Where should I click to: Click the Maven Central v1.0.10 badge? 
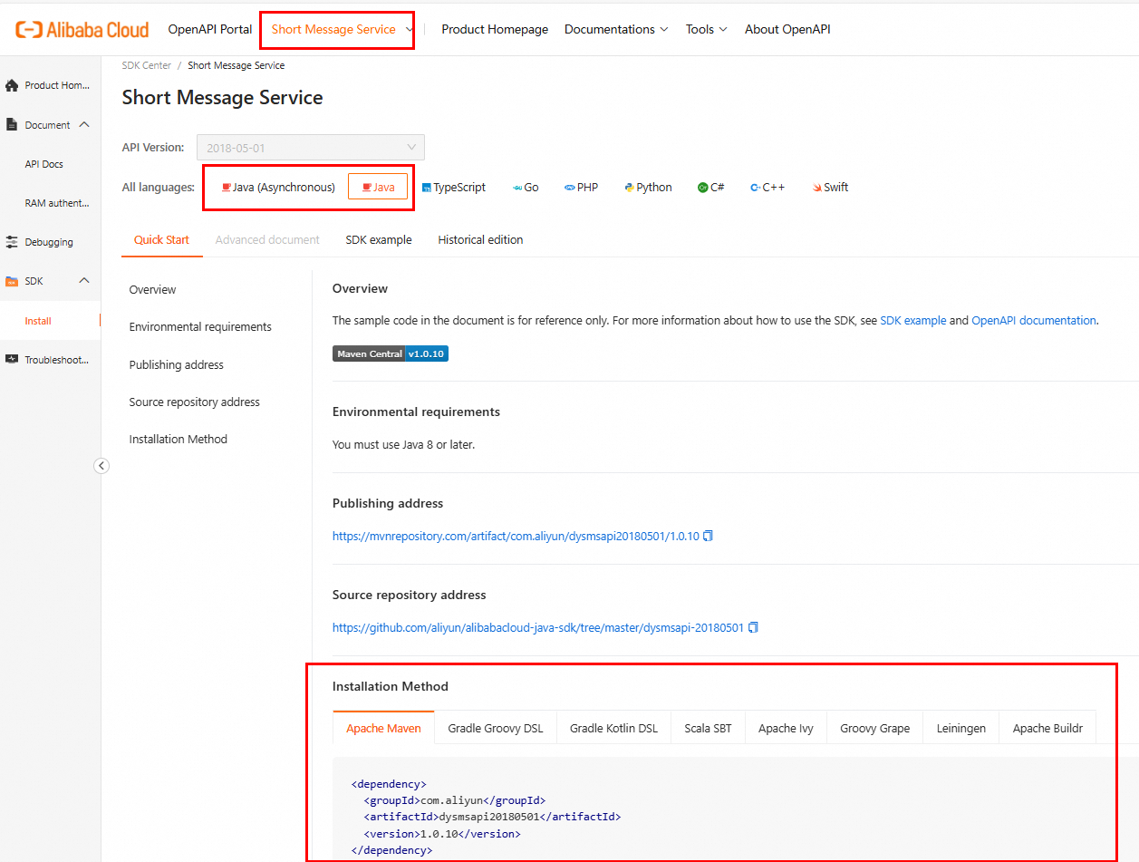[391, 354]
